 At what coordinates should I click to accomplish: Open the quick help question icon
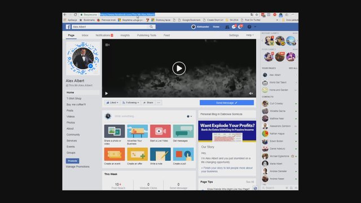[x=249, y=27]
